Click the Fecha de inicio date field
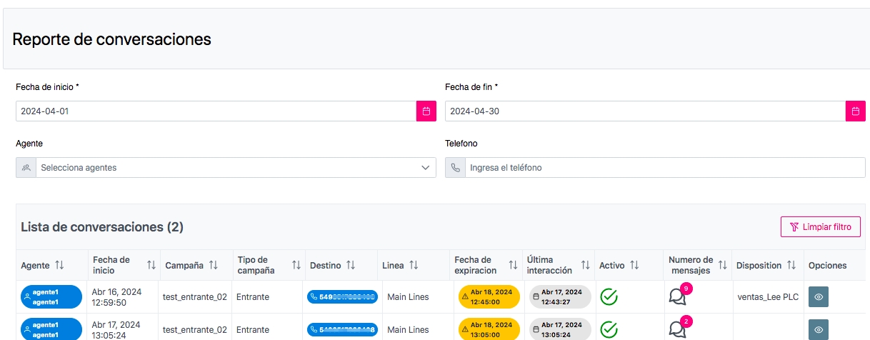870x340 pixels. tap(216, 111)
